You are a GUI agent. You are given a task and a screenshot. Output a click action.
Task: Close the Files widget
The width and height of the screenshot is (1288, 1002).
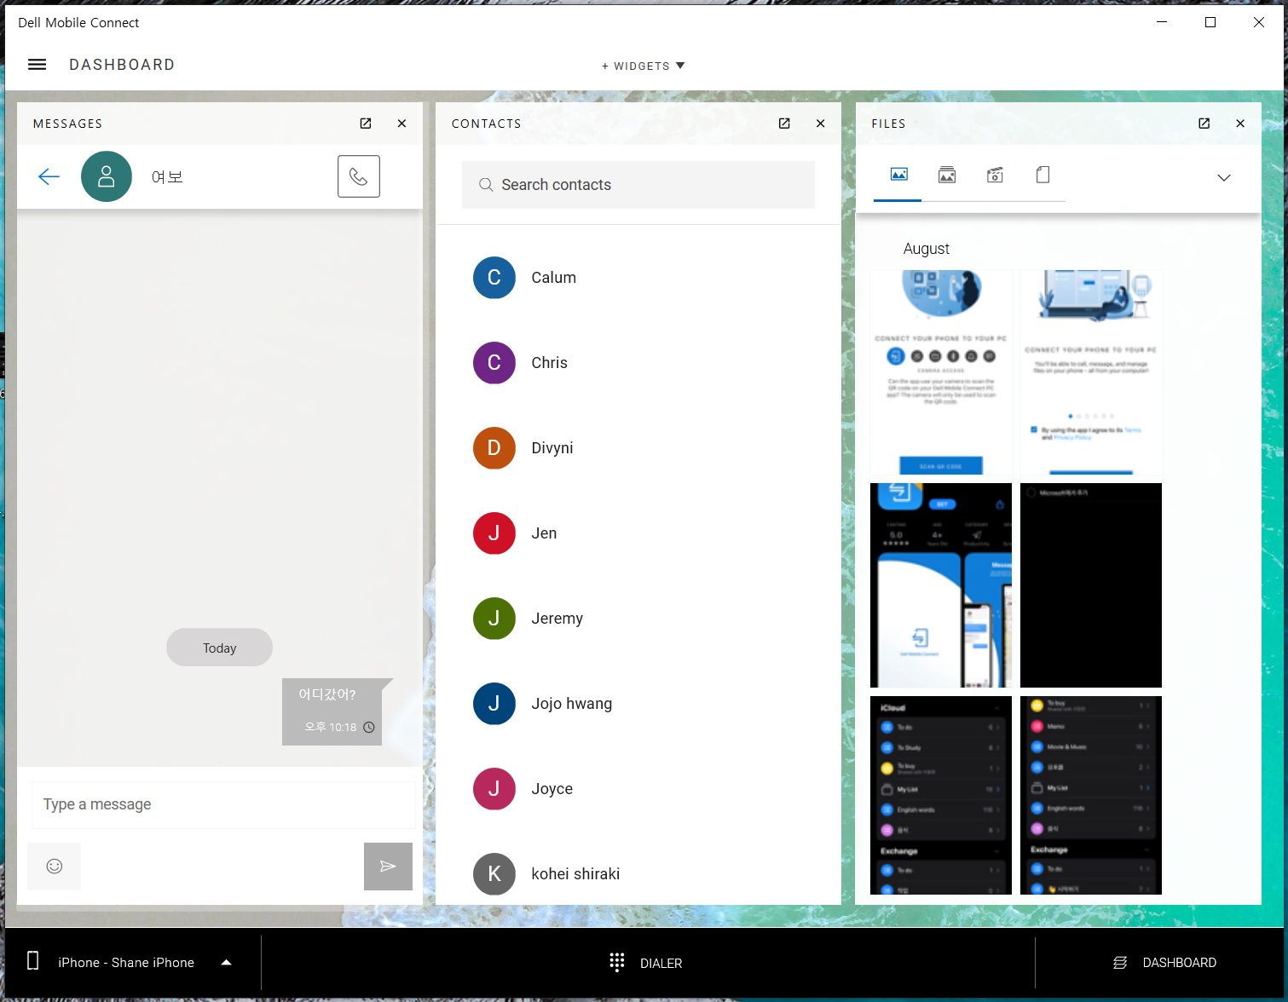pyautogui.click(x=1240, y=124)
